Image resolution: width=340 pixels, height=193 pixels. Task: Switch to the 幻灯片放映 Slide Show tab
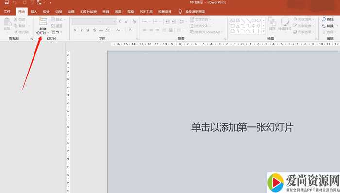coord(88,12)
